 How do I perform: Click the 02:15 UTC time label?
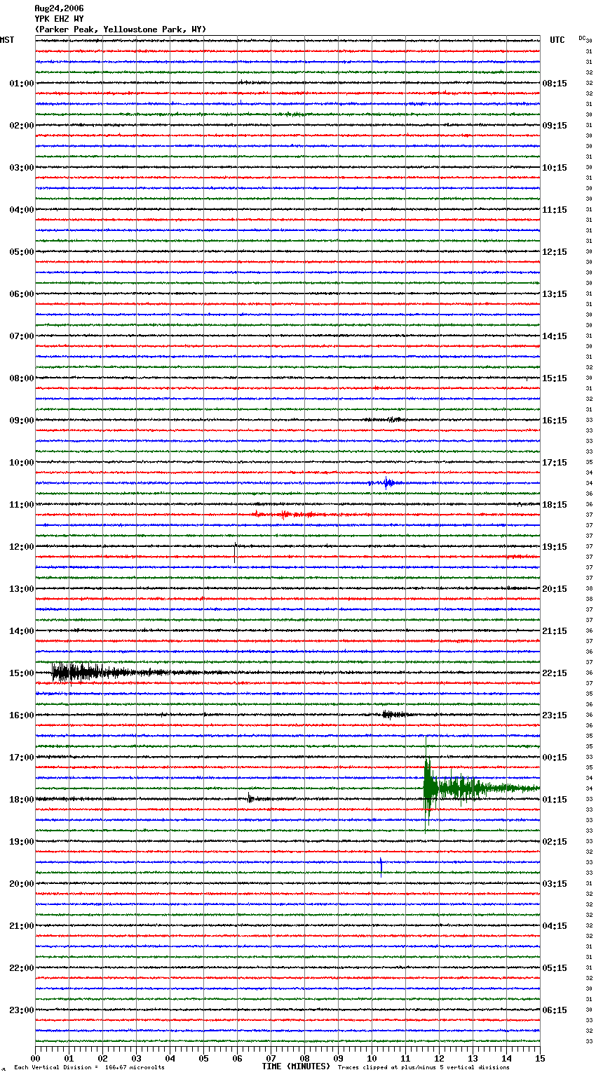555,842
